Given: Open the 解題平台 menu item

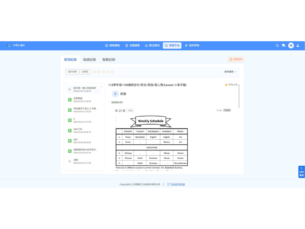Looking at the screenshot, I should click(172, 45).
